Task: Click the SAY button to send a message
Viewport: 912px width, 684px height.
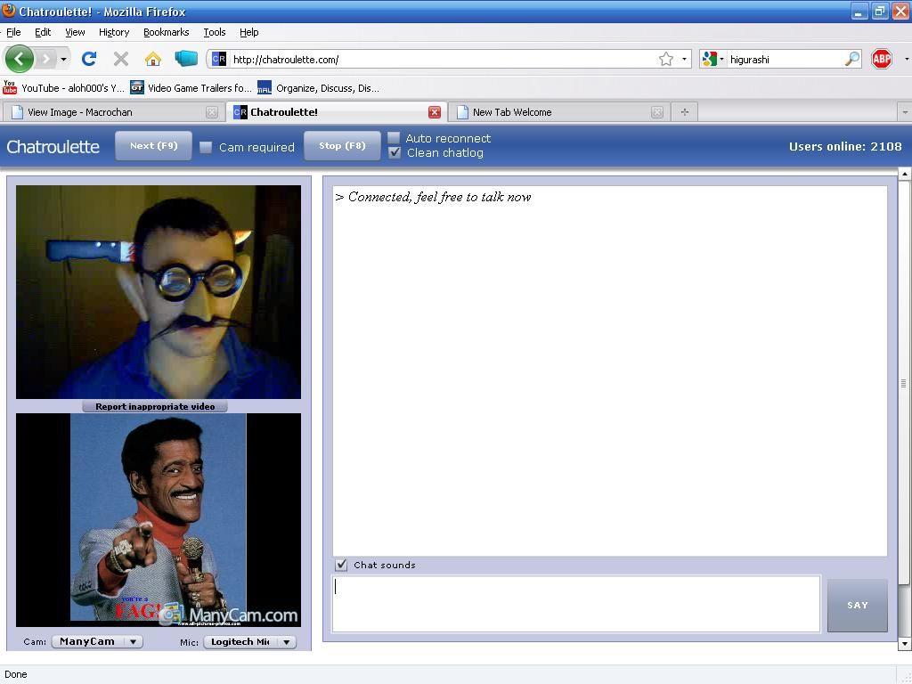Action: [856, 605]
